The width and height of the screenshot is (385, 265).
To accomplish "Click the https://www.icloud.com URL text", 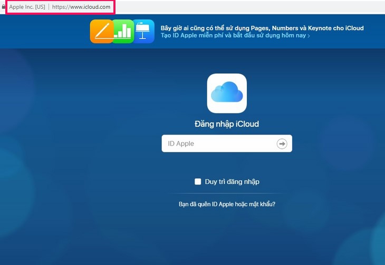I will pos(81,7).
